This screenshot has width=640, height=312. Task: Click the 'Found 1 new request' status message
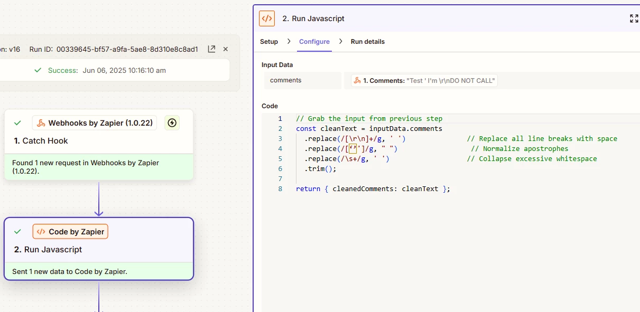pos(86,167)
